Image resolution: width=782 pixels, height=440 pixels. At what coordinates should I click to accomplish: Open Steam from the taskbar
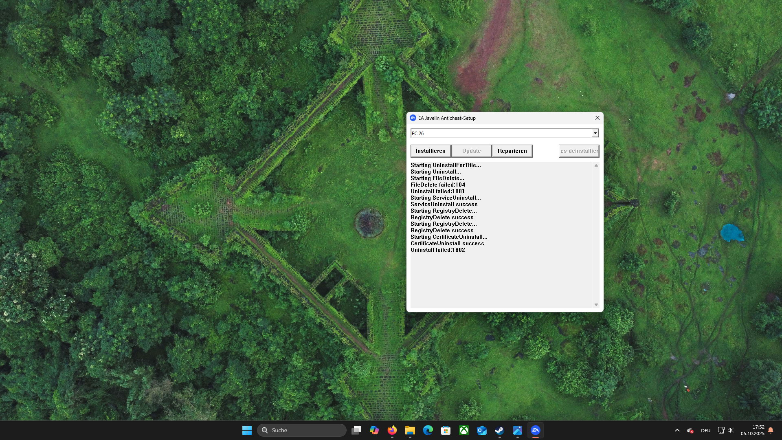(499, 430)
